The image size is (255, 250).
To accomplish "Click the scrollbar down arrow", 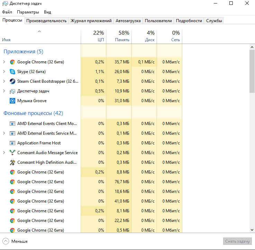I will (252, 230).
